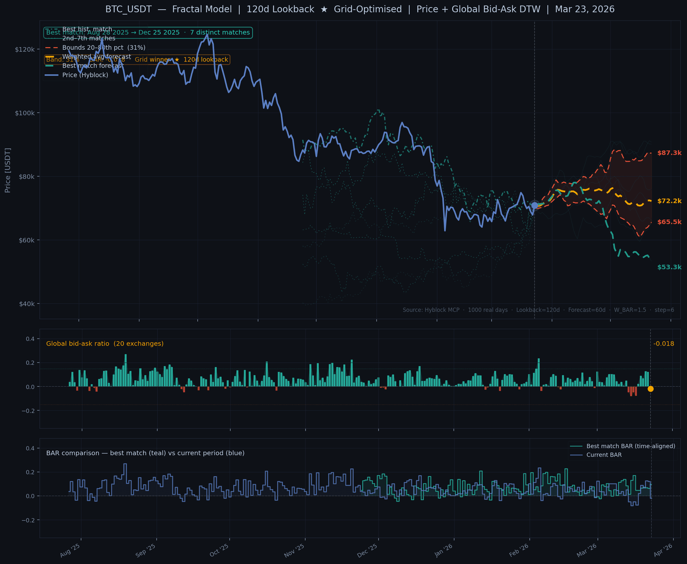Image resolution: width=687 pixels, height=564 pixels.
Task: Click the 'Global bid-ask ratio (20 exchanges)' heading
Action: [105, 344]
